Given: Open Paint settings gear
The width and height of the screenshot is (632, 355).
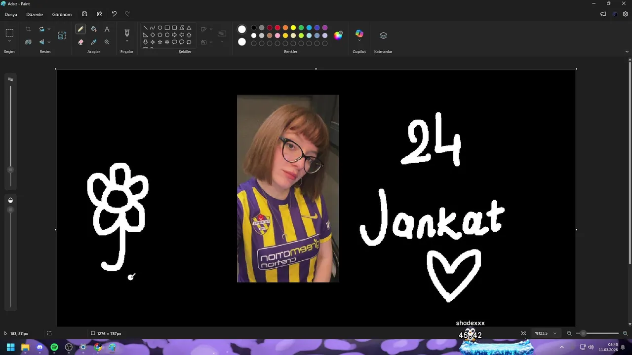Looking at the screenshot, I should (626, 14).
